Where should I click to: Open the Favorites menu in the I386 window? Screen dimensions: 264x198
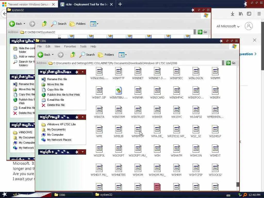click(70, 46)
